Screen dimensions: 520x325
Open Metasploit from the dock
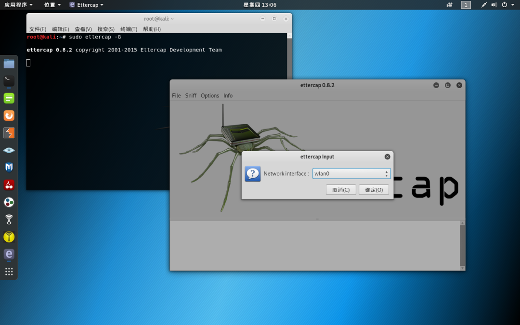coord(9,168)
